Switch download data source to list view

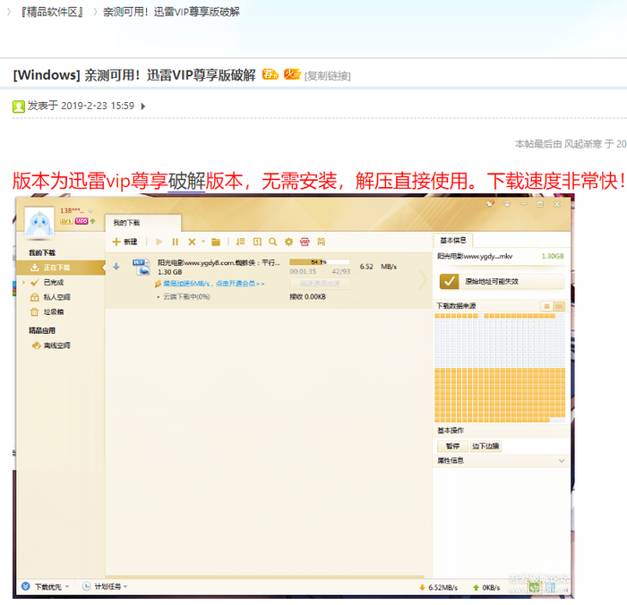[545, 306]
